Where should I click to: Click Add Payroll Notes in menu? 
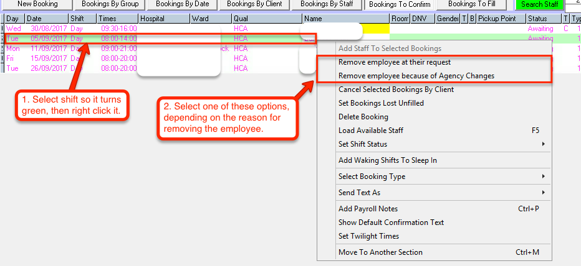(368, 209)
